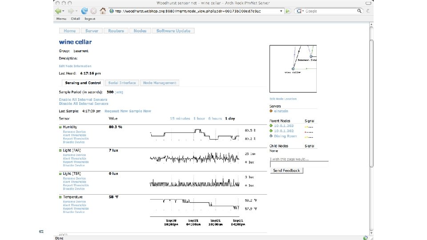427x240 pixels.
Task: Edit the sample period value
Action: [x=119, y=92]
